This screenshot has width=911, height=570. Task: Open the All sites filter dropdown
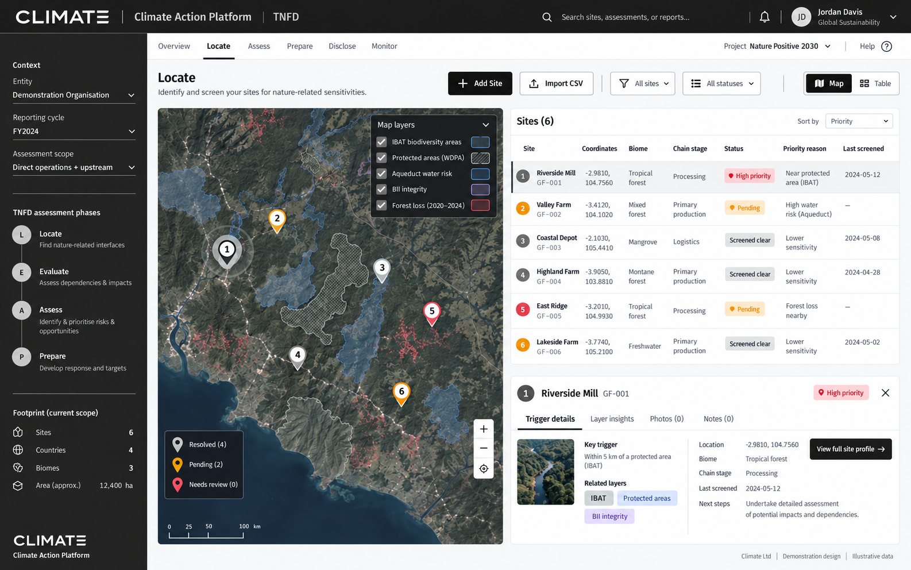tap(643, 83)
